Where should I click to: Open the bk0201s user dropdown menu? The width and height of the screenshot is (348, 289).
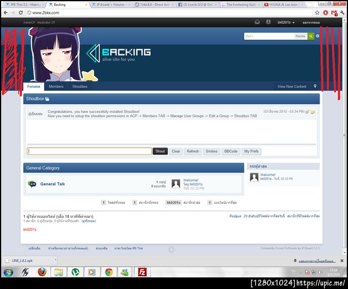pos(286,23)
